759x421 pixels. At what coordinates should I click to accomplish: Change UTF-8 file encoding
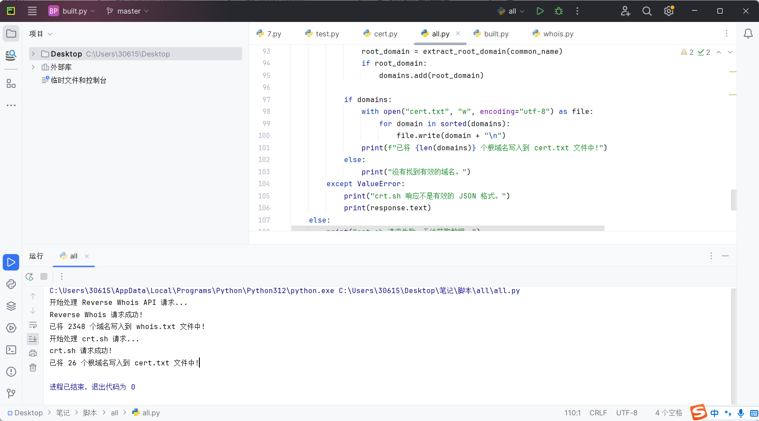pyautogui.click(x=627, y=413)
